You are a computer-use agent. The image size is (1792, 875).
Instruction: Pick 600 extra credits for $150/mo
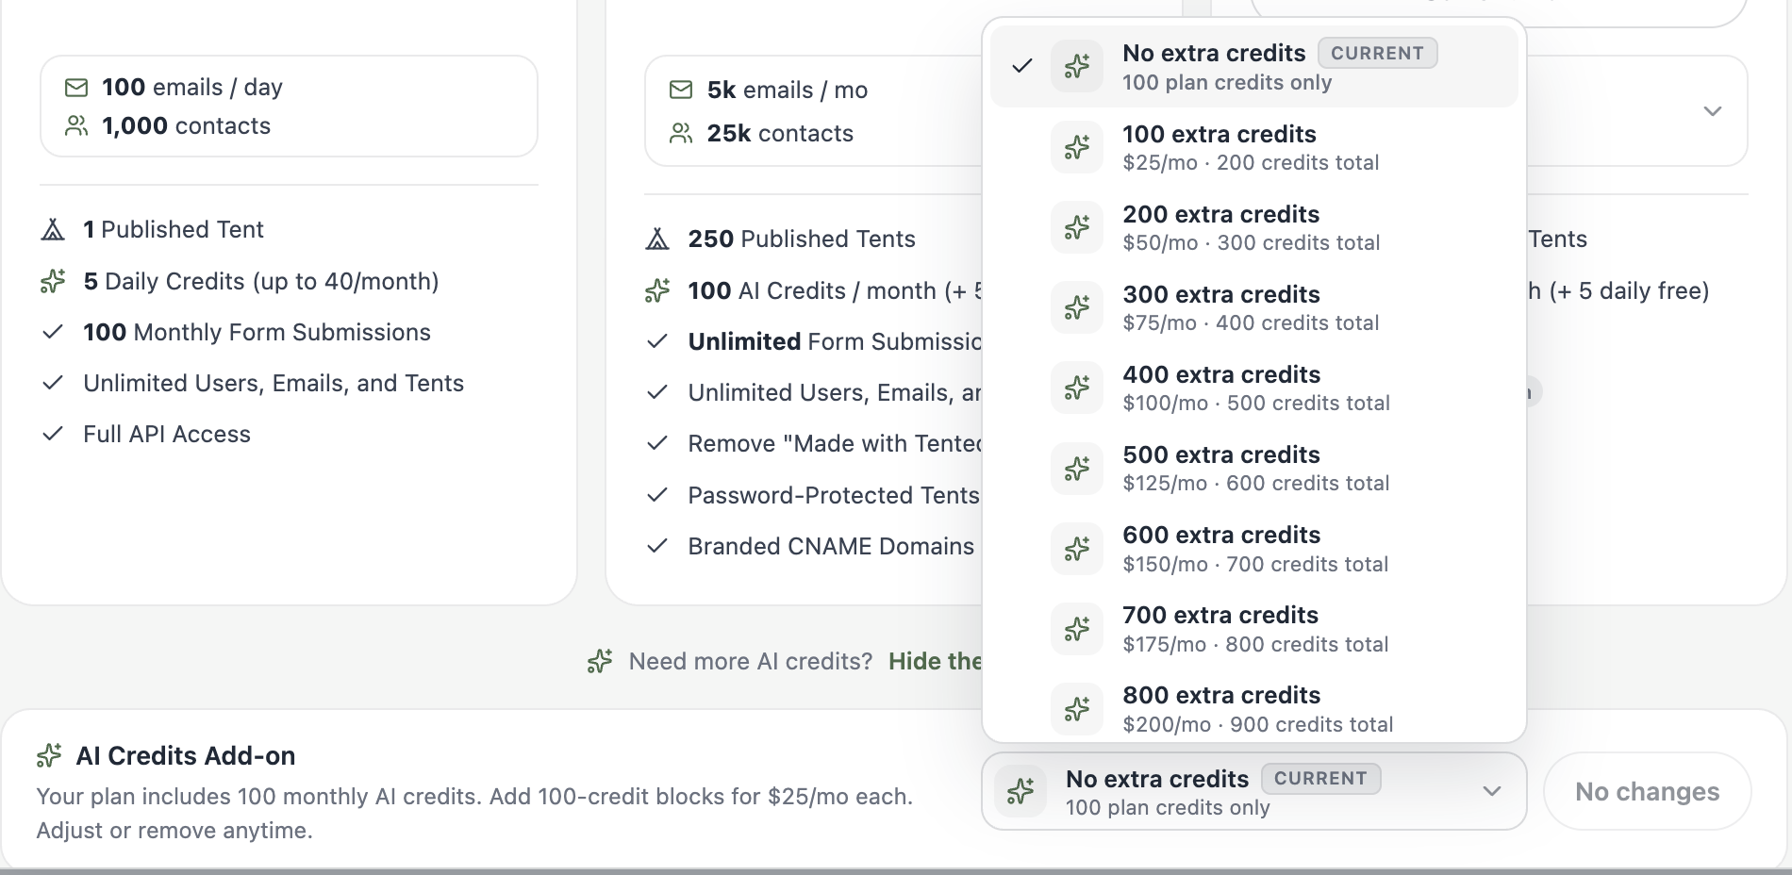pyautogui.click(x=1253, y=548)
